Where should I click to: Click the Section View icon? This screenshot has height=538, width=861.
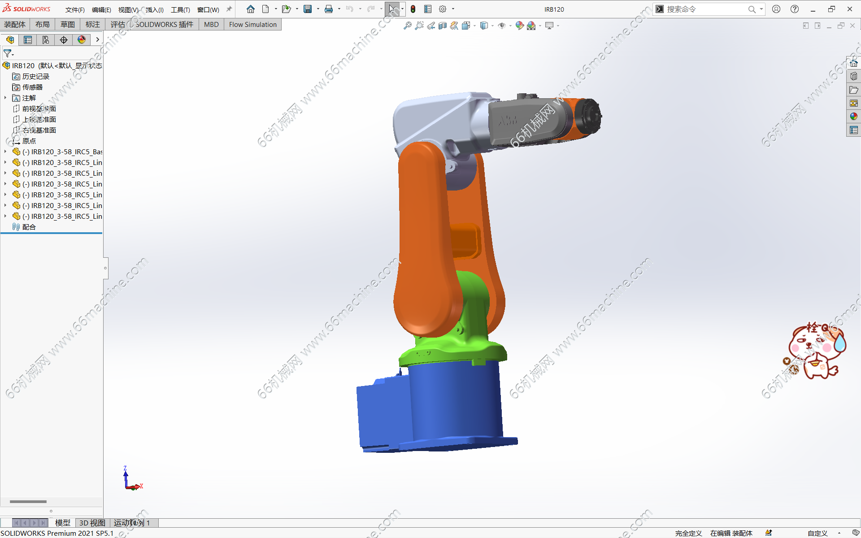[x=443, y=26]
